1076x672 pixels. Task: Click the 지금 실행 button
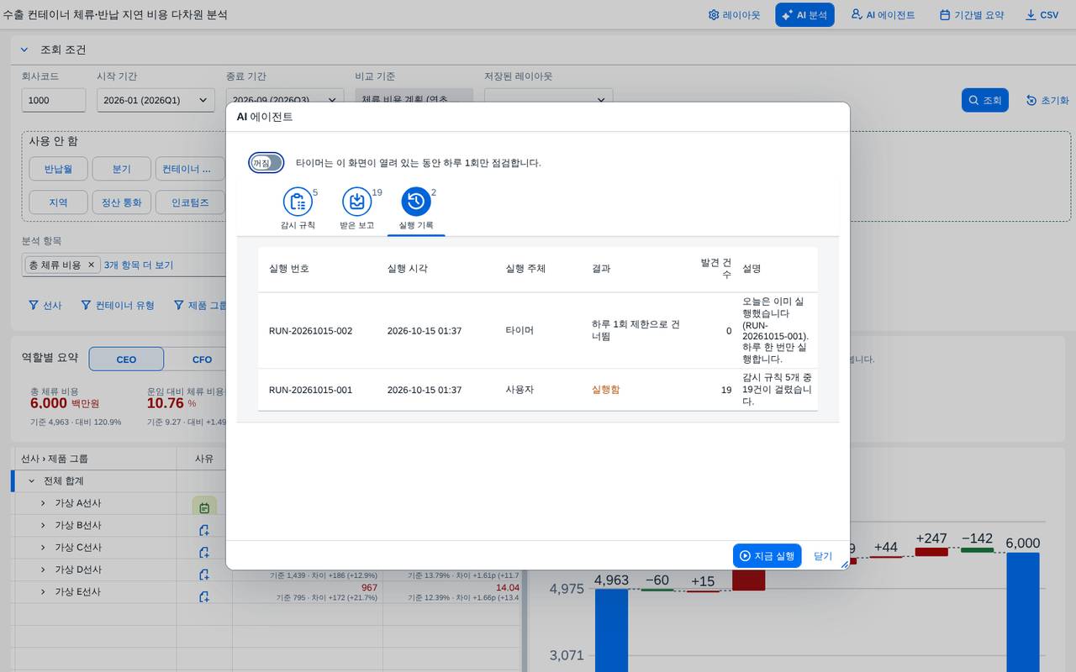point(767,556)
